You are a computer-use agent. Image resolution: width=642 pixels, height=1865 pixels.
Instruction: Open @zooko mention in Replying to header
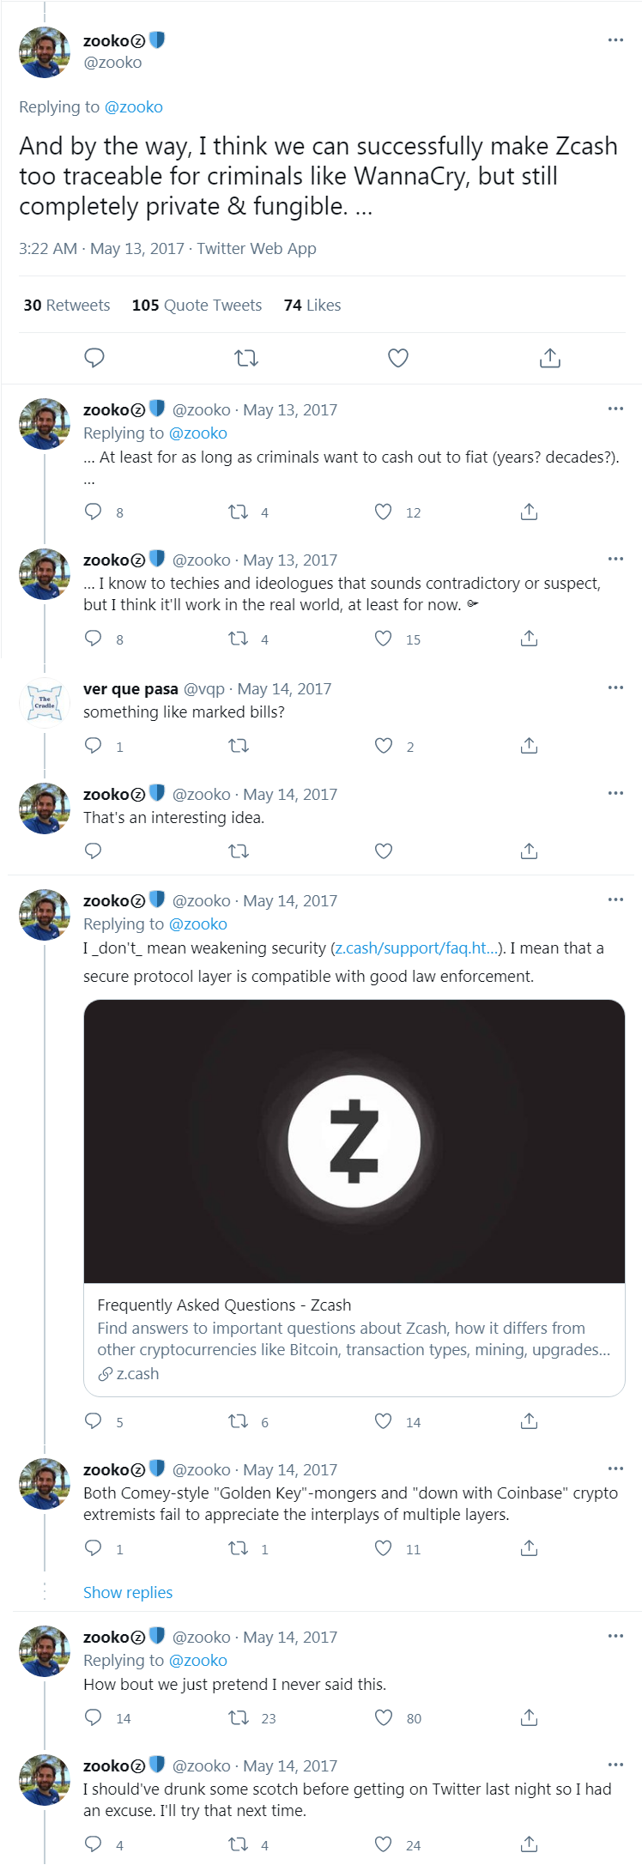tap(133, 107)
